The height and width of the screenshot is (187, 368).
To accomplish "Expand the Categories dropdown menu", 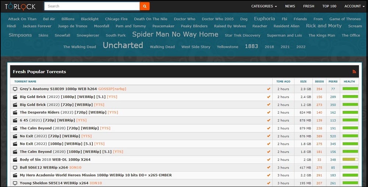I will [x=264, y=6].
